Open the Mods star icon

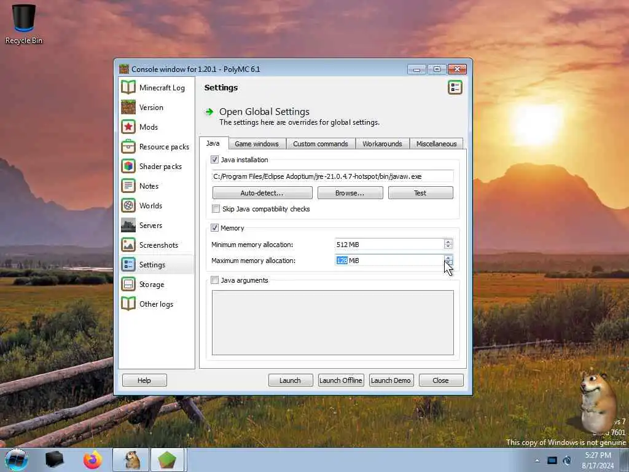128,127
